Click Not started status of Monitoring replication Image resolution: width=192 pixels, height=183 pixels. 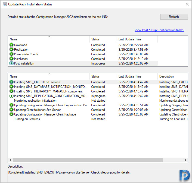point(98,101)
